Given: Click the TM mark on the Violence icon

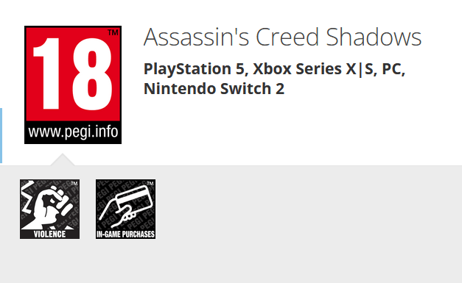Looking at the screenshot, I should (74, 184).
